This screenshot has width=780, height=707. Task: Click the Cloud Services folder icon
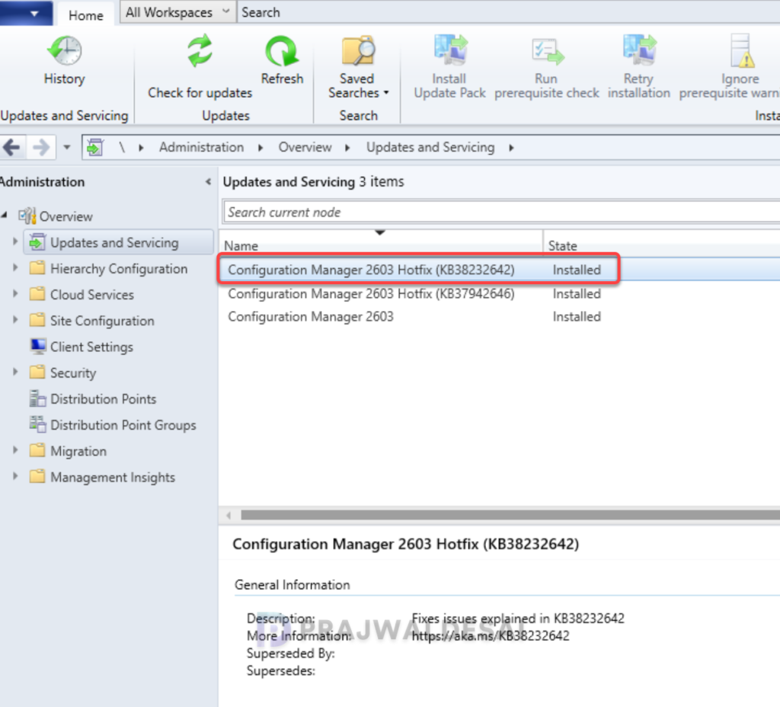click(x=37, y=294)
